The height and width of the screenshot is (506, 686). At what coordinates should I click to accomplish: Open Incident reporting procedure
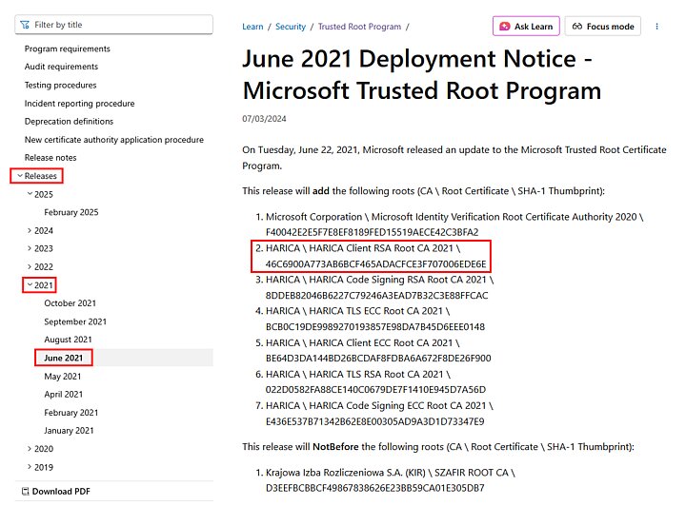[80, 103]
